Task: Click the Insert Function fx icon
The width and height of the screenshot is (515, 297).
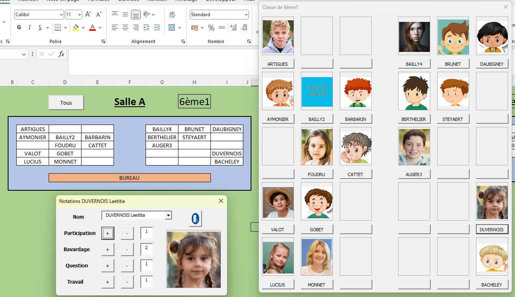Action: 61,54
